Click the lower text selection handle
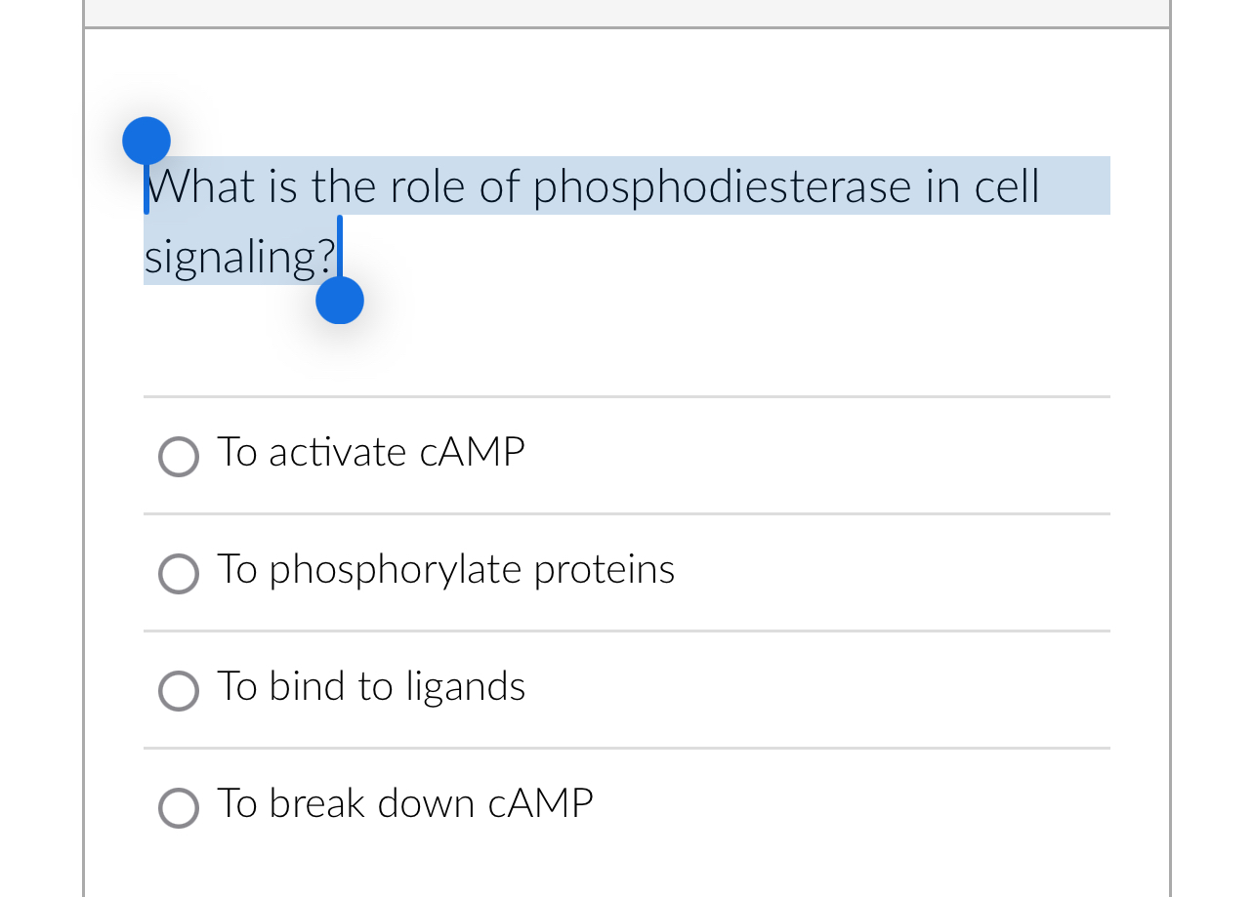 [339, 300]
